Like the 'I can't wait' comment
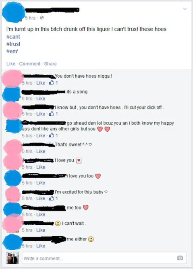This screenshot has width=193, height=269. 41,230
